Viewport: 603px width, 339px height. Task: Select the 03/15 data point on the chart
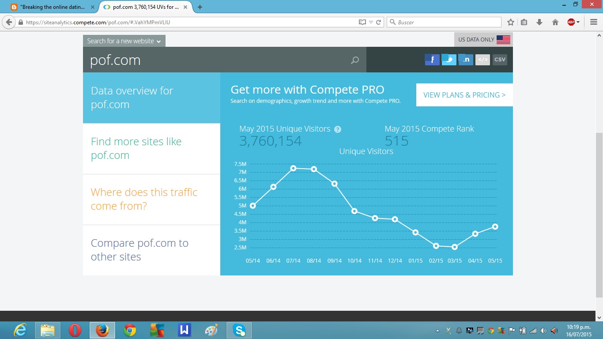pos(455,247)
